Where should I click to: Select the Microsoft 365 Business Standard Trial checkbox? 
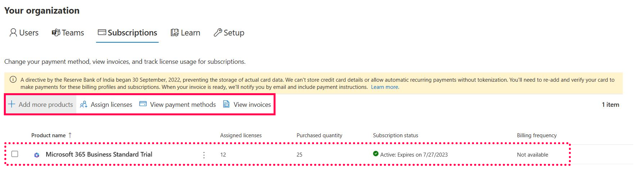tap(15, 154)
